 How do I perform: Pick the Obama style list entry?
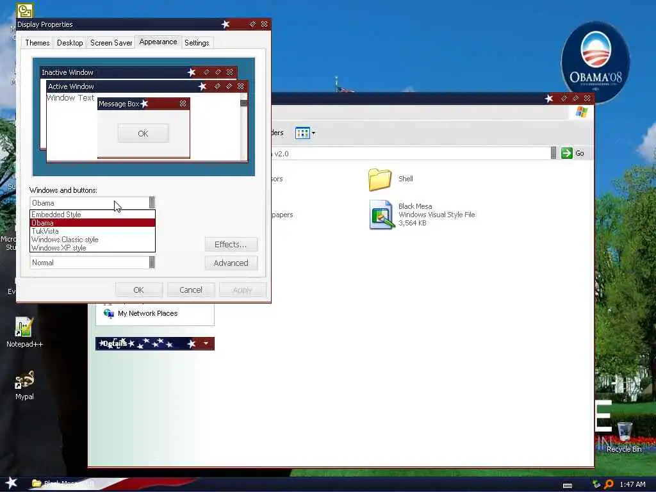point(92,222)
